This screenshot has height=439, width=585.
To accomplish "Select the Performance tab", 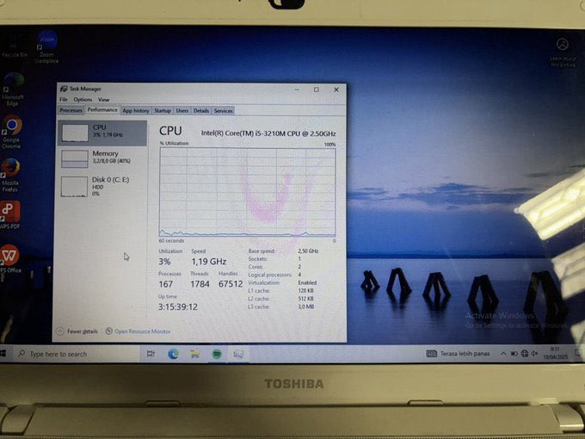I will click(x=102, y=110).
